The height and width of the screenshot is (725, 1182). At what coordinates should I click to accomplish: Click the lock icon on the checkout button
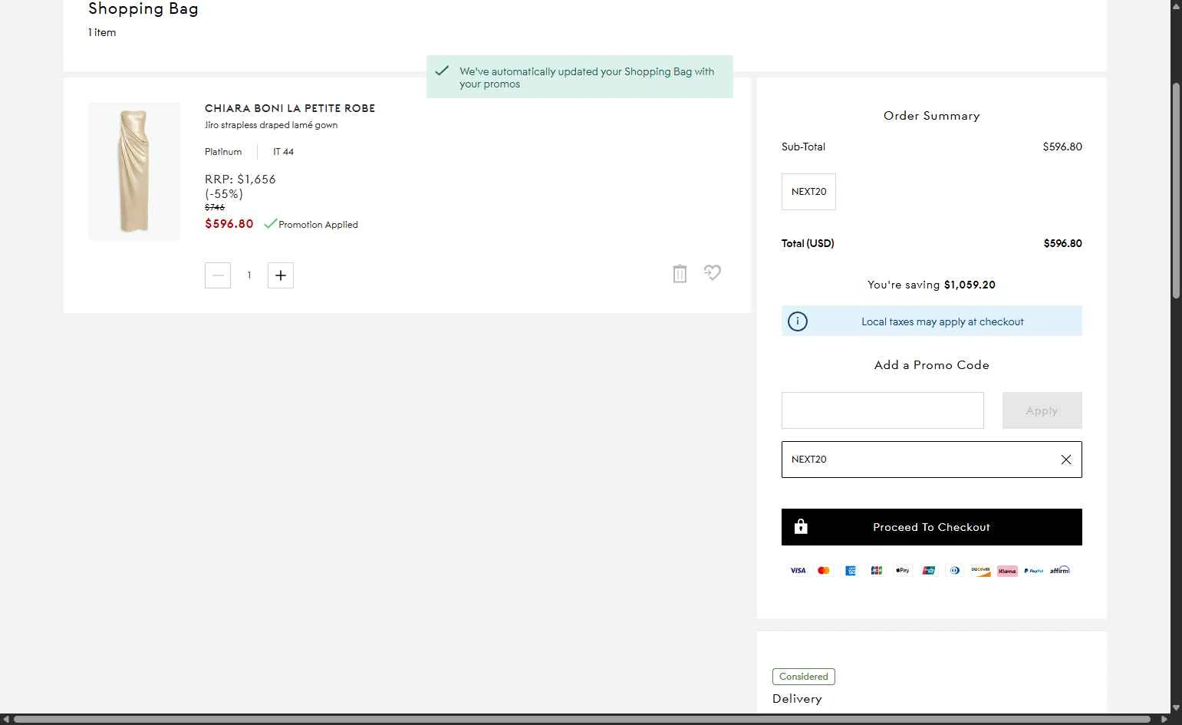pyautogui.click(x=801, y=526)
